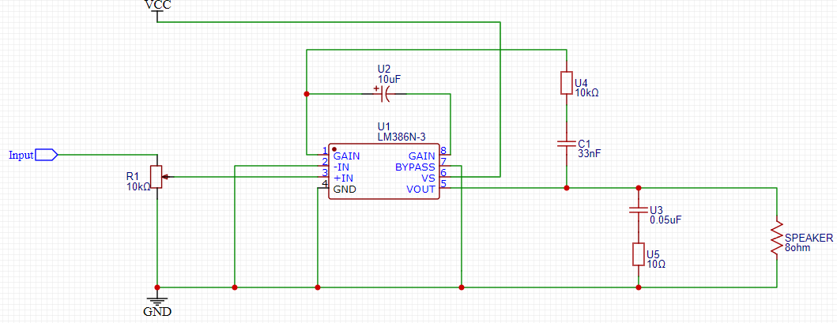The image size is (837, 323).
Task: Select the 'BYPASS' pin label
Action: (x=415, y=167)
